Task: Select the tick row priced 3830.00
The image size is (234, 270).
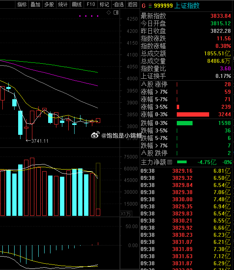Action: click(x=186, y=199)
